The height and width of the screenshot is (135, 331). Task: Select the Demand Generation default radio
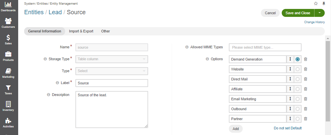point(298,59)
